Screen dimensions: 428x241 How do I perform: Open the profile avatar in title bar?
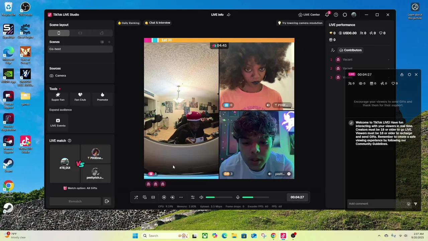[x=354, y=15]
